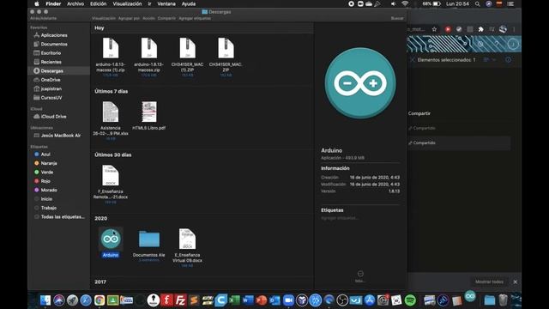Open the Compartir toolbar dropdown in Finder

(x=166, y=18)
